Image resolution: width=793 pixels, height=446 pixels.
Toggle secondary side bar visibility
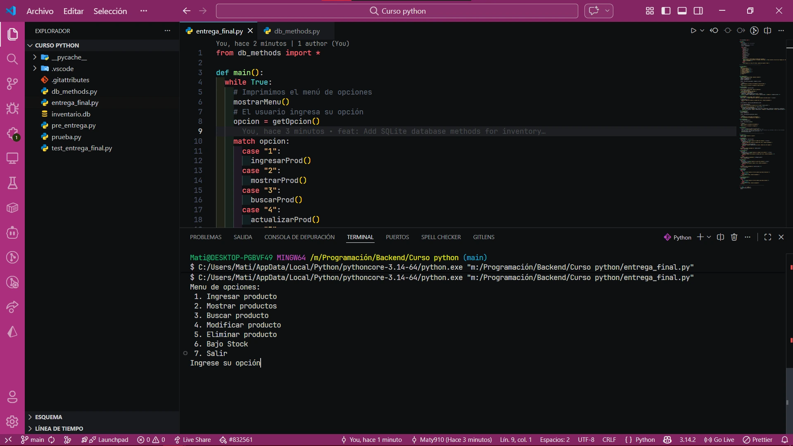pyautogui.click(x=698, y=11)
